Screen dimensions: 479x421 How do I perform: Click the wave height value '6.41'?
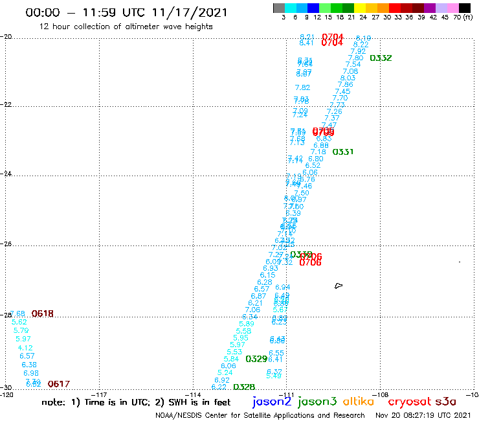coord(276,359)
